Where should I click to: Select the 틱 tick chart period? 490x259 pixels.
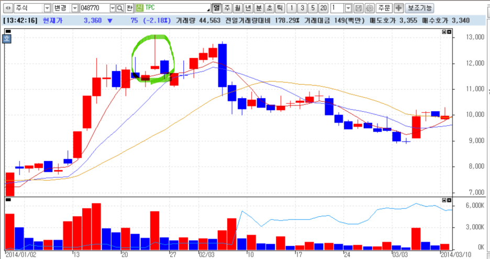click(280, 8)
